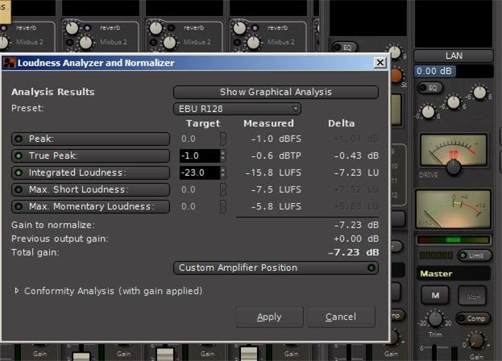The width and height of the screenshot is (502, 361).
Task: Click the master tape saturation VU meter
Action: (454, 150)
